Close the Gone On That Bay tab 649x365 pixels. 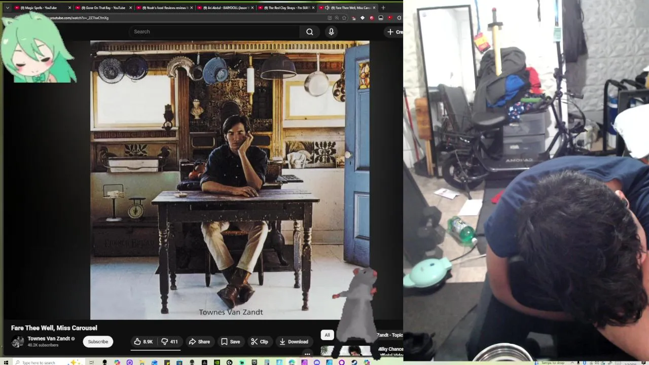click(x=131, y=8)
